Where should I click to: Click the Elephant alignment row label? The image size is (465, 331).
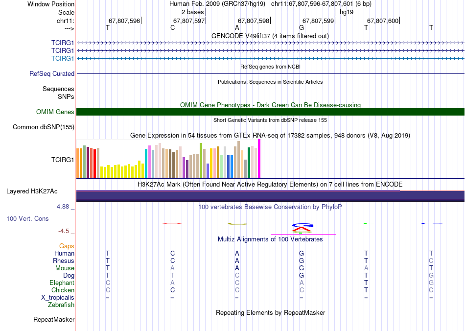coord(62,283)
